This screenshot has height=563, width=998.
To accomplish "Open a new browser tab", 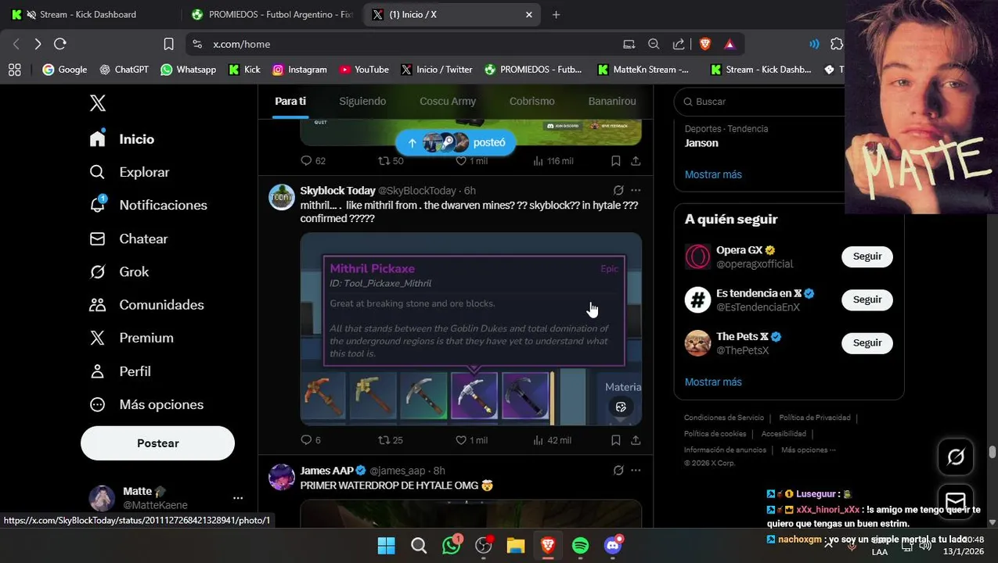I will [556, 14].
